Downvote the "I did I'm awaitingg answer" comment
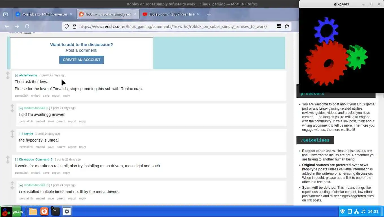 pos(12,110)
